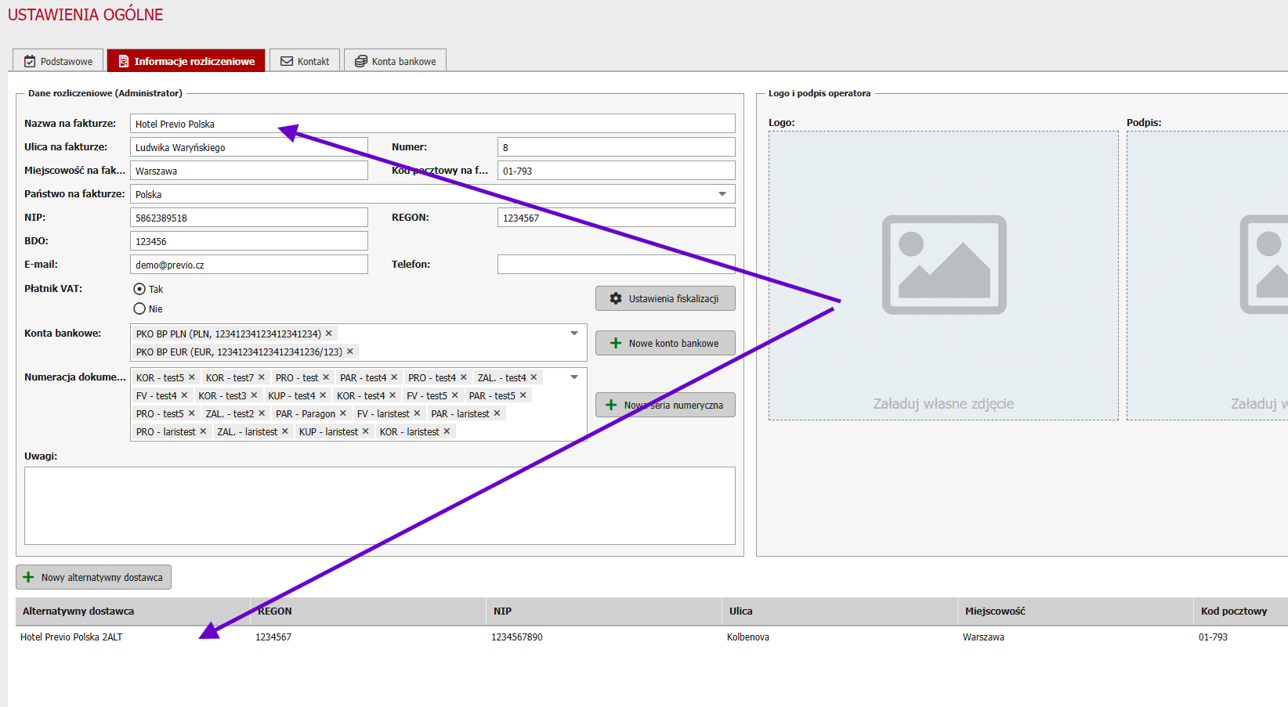
Task: Open the Konta bankowe tab
Action: (x=395, y=61)
